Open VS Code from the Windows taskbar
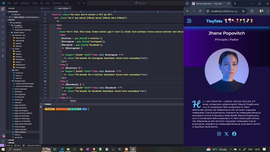This screenshot has height=152, width=270. coord(62,149)
